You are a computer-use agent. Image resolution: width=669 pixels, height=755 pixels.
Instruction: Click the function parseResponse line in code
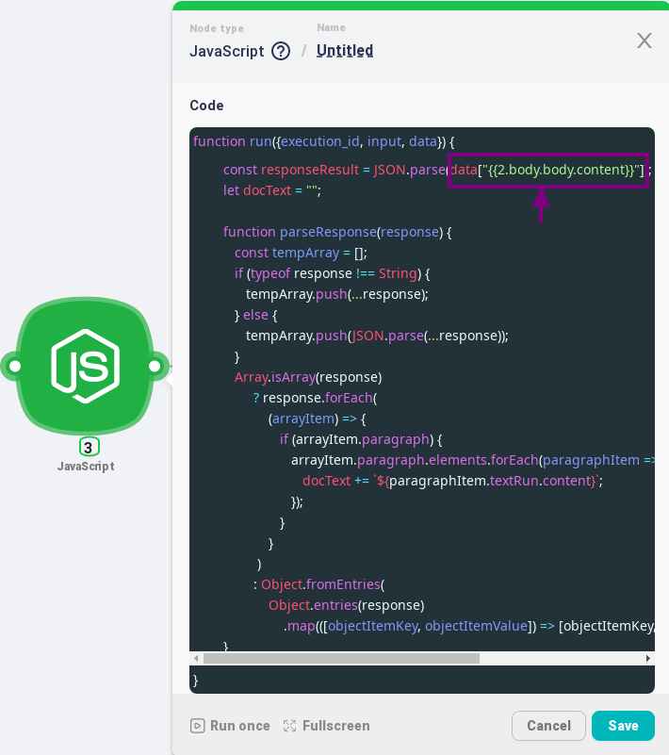[337, 232]
